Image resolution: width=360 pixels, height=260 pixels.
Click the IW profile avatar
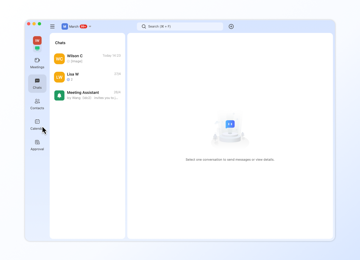[x=37, y=40]
